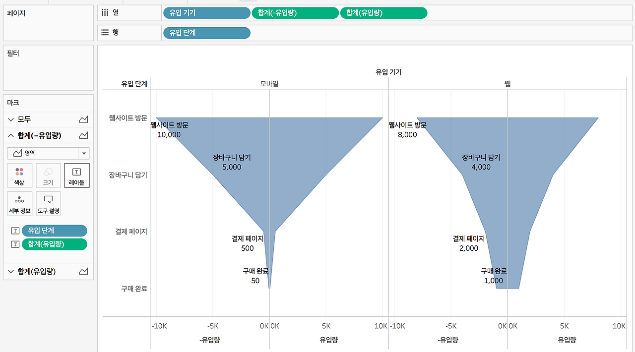Screen dimensions: 635x352
Task: Click label icon left of 유입 단계 marks pill
Action: (x=15, y=231)
